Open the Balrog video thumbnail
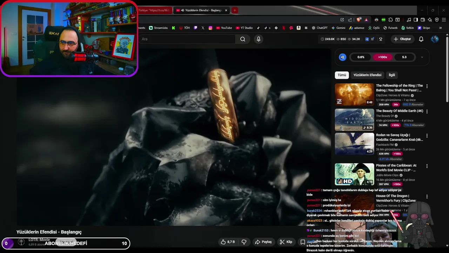This screenshot has height=253, width=449. [x=354, y=94]
